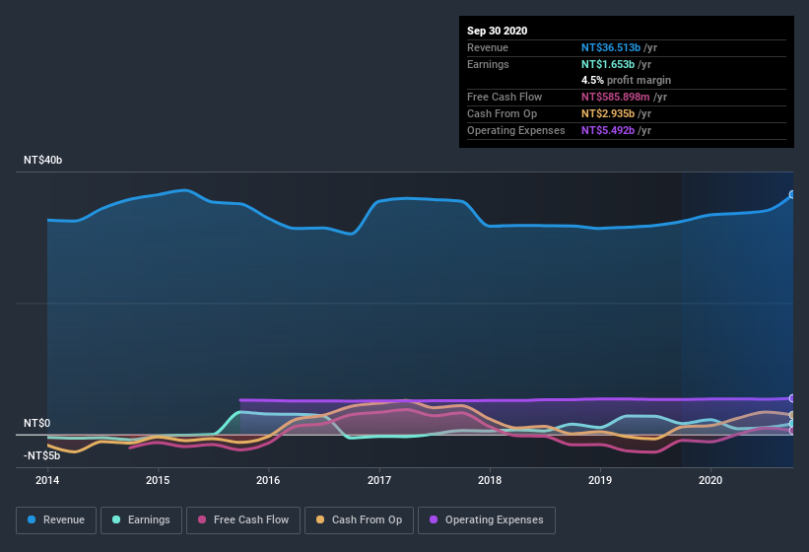The width and height of the screenshot is (809, 552).
Task: Click the 2019 x-axis label
Action: [x=599, y=480]
